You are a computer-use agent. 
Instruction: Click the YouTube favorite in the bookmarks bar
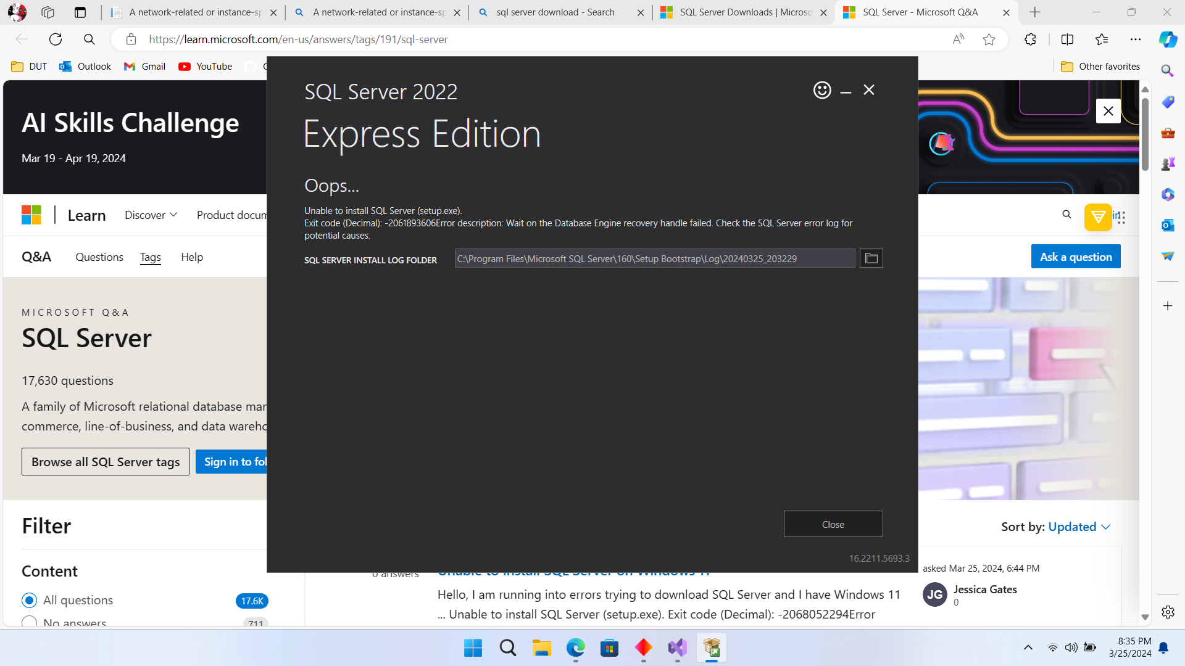tap(205, 66)
